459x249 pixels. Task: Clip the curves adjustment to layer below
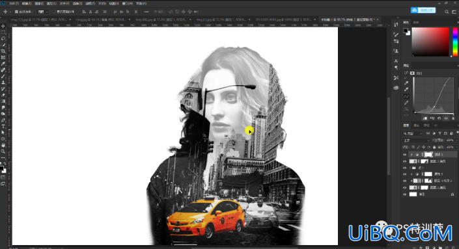coord(425,118)
